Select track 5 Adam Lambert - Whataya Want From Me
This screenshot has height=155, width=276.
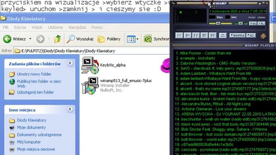tap(213, 74)
